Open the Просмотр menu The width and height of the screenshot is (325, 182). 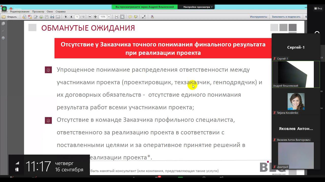[x=38, y=12]
